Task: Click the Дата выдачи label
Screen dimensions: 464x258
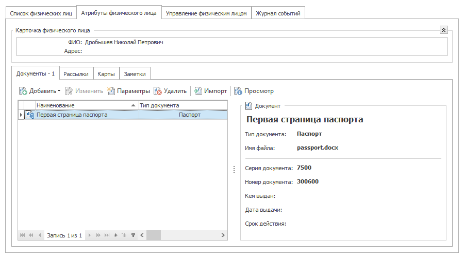Action: pyautogui.click(x=263, y=210)
